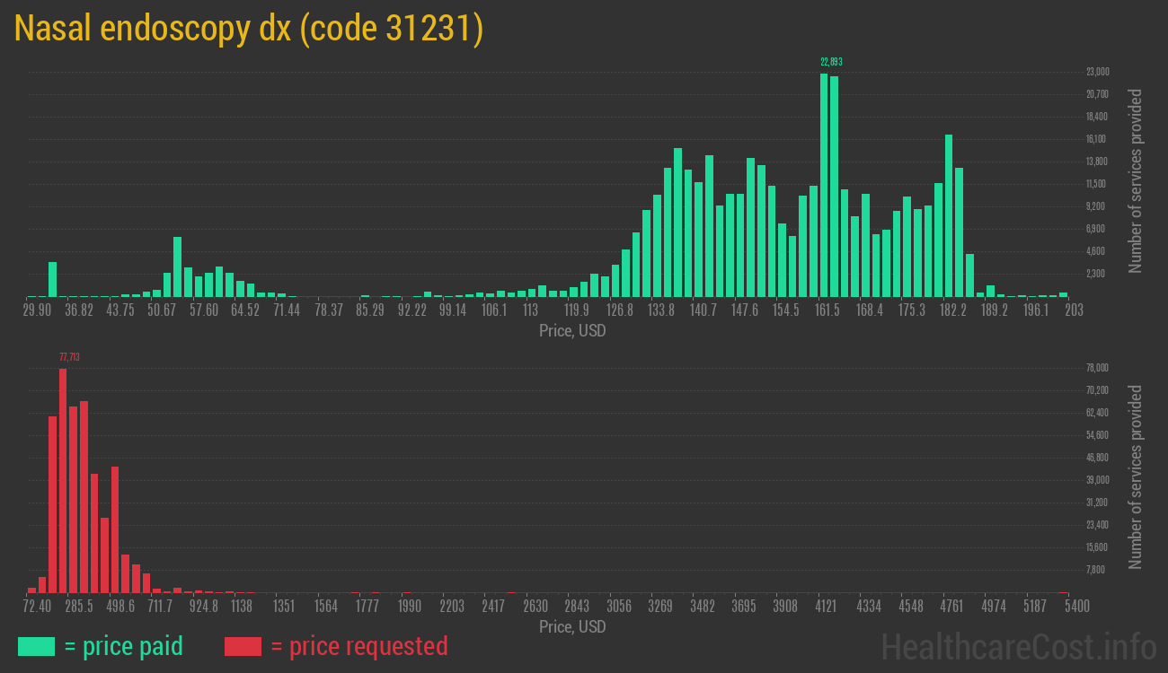Click the 72.40 x-axis tick label
Viewport: 1168px width, 673px height.
[37, 607]
